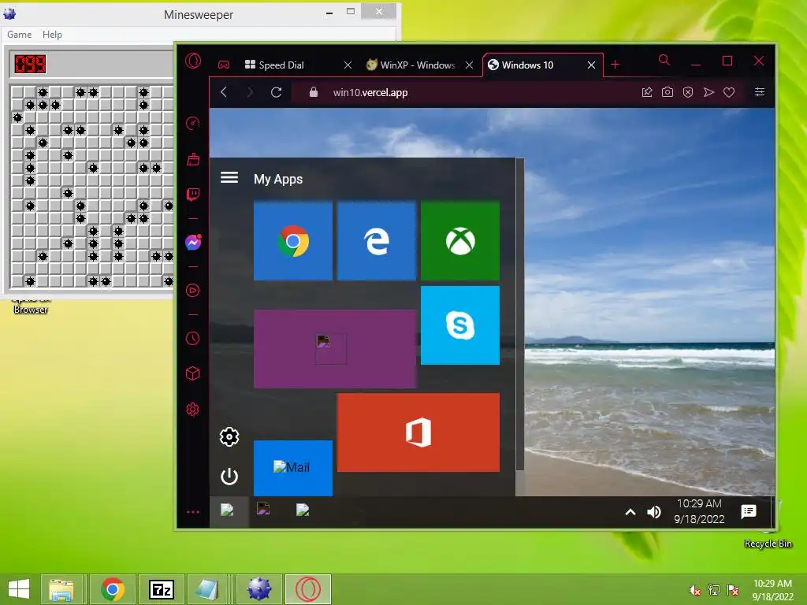The height and width of the screenshot is (605, 807).
Task: Click the start menu power button
Action: point(229,476)
